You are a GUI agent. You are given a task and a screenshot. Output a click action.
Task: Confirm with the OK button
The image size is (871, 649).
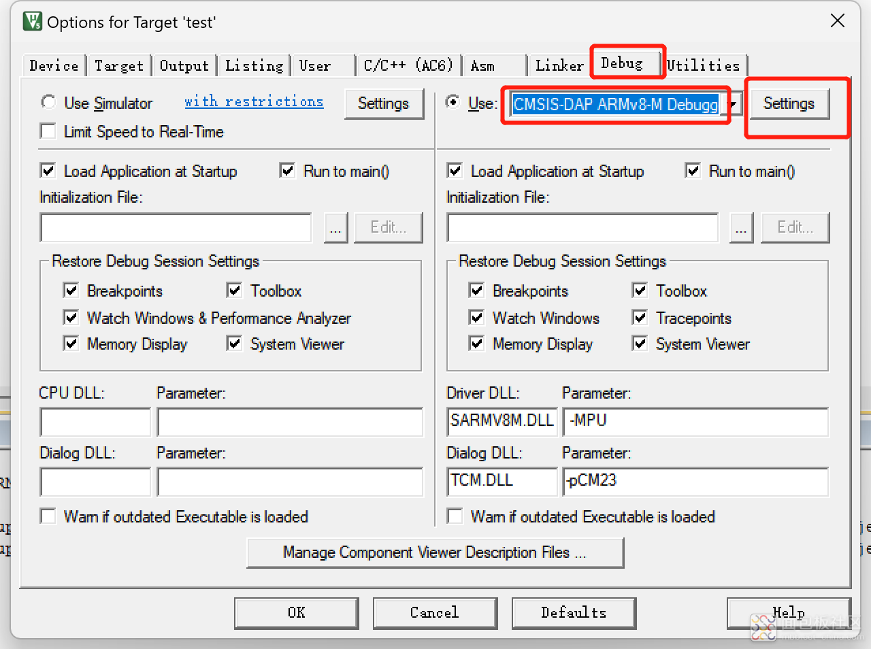click(297, 613)
